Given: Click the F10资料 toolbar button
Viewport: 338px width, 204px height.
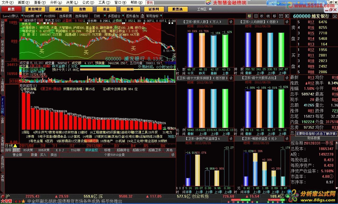Looking at the screenshot, I should coord(50,16).
